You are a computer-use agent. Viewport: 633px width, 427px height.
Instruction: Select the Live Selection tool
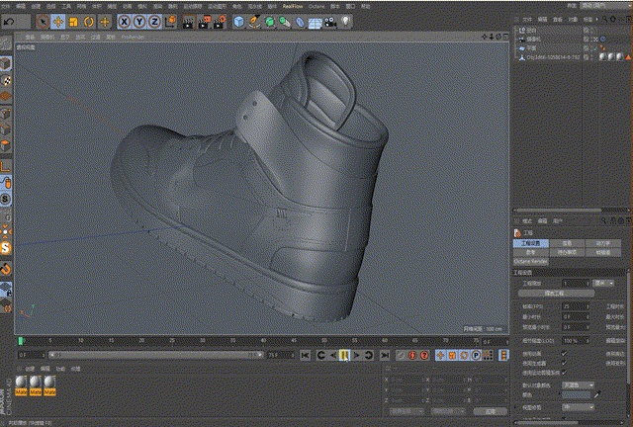(x=43, y=22)
